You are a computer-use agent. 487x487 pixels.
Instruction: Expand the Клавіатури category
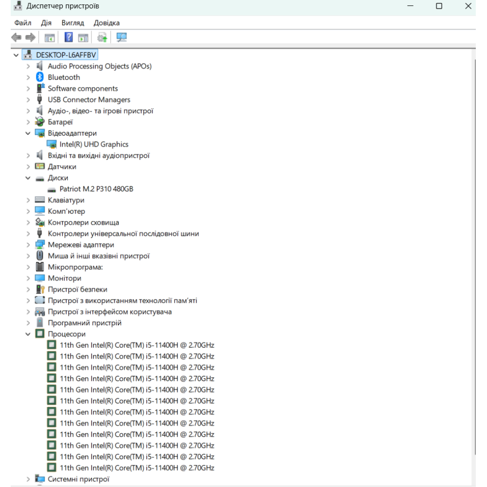(x=28, y=200)
